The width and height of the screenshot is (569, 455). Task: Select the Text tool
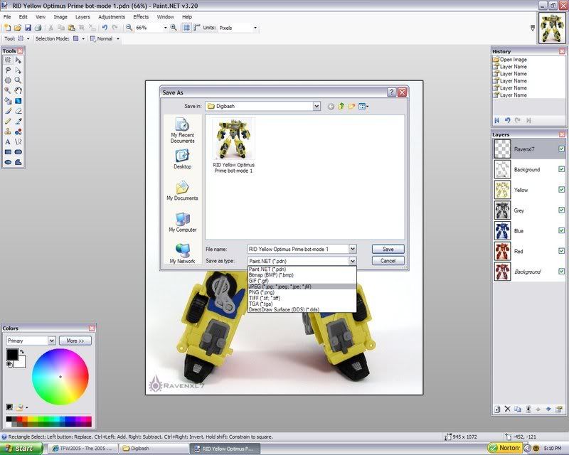pyautogui.click(x=8, y=141)
